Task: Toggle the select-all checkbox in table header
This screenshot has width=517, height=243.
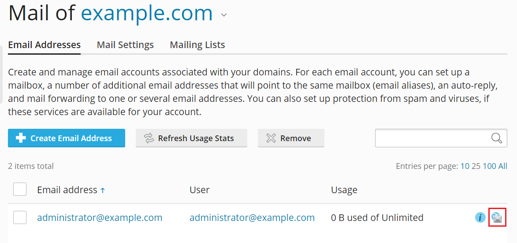Action: point(20,190)
